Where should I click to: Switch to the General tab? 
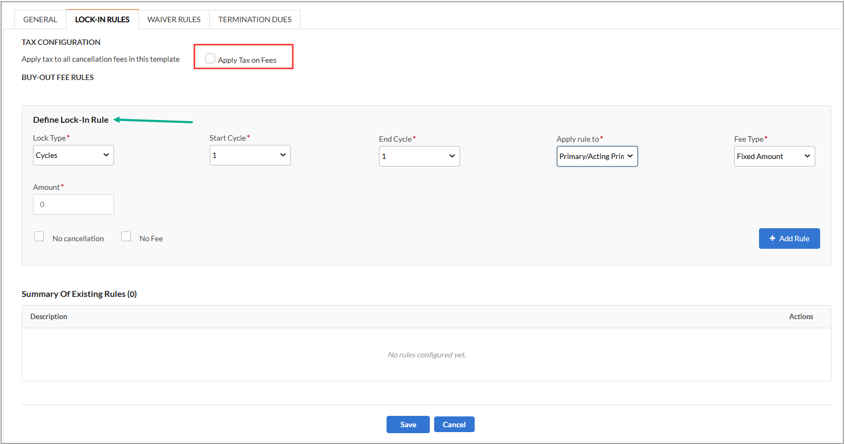click(x=40, y=19)
